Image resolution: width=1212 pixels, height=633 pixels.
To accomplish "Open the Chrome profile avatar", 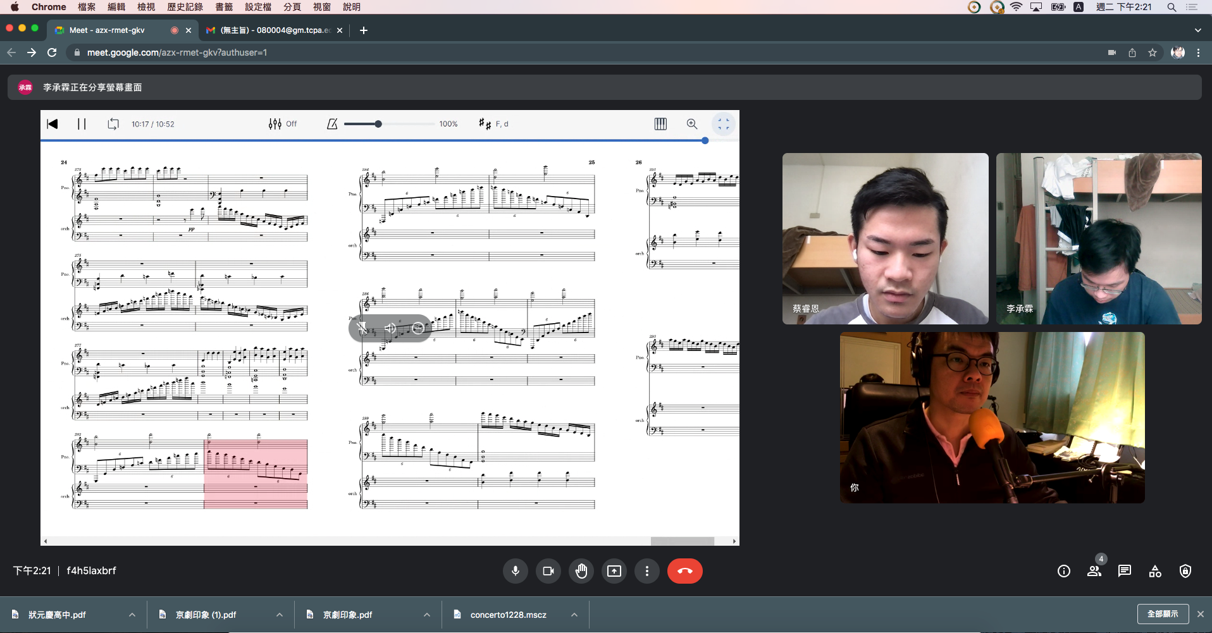I will pyautogui.click(x=1178, y=52).
